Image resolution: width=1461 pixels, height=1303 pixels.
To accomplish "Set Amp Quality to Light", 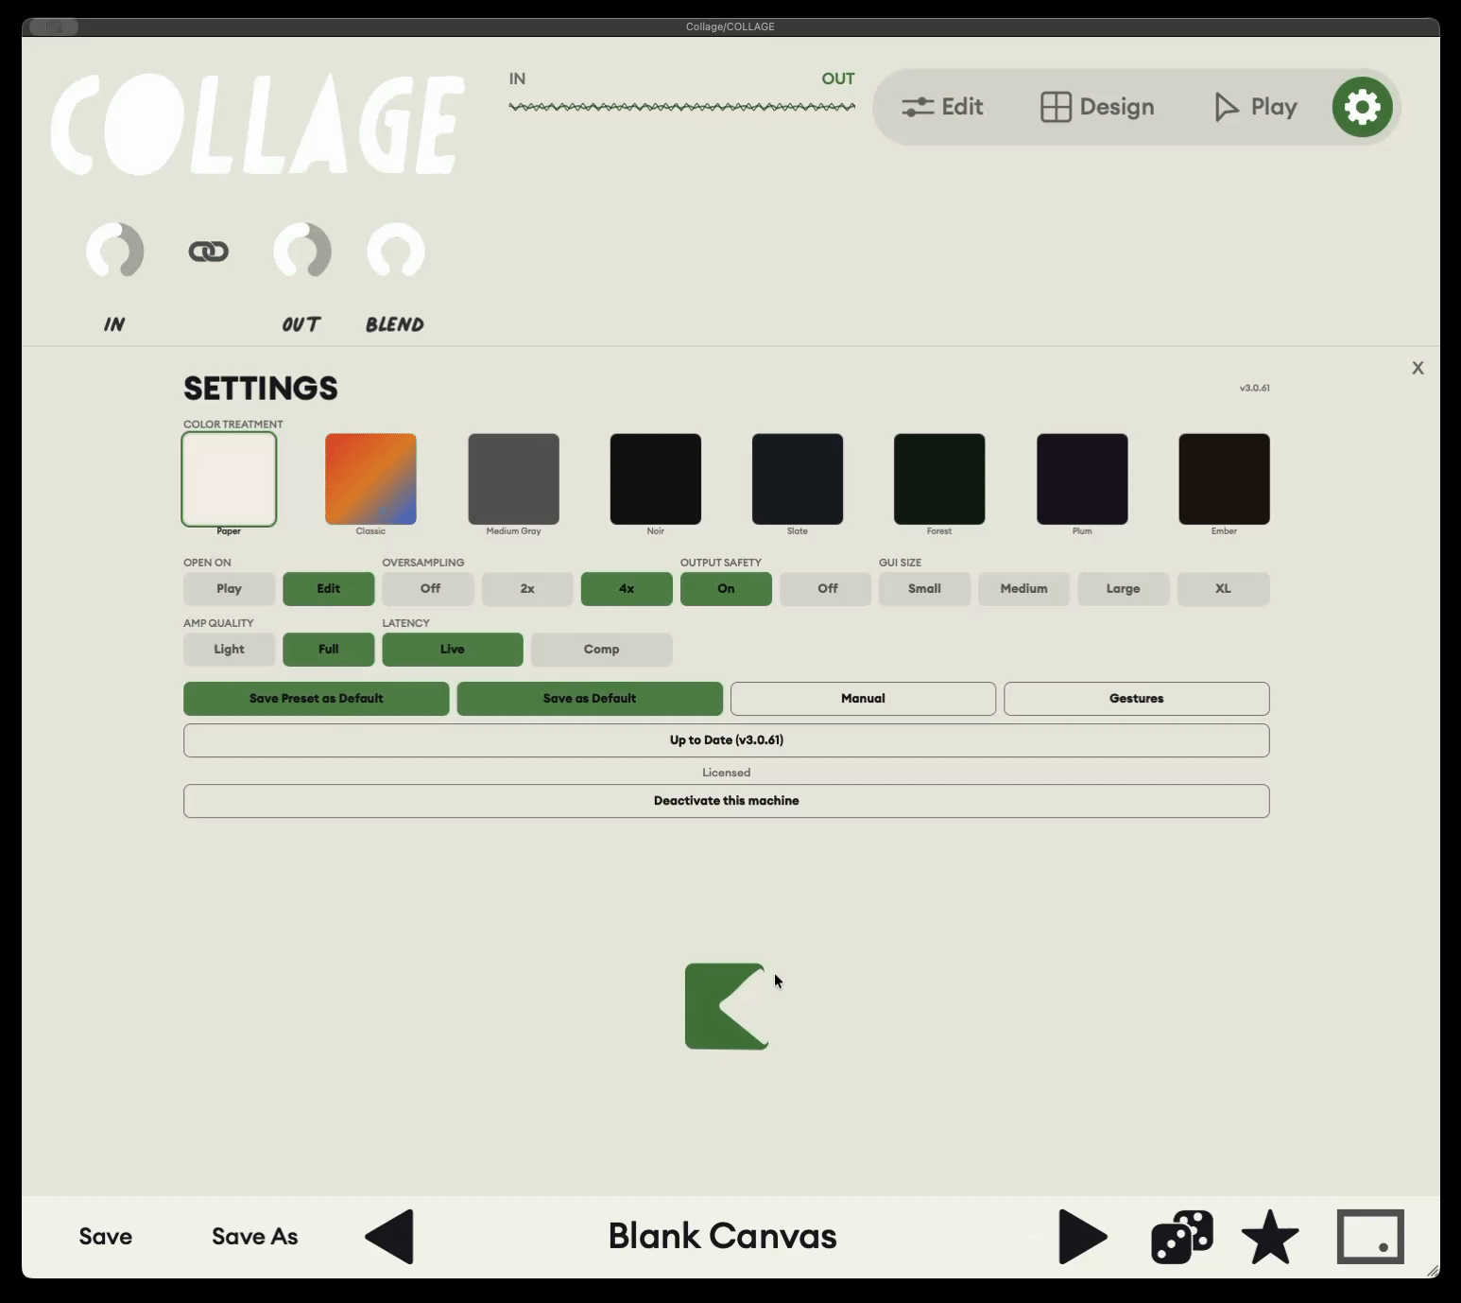I will point(229,650).
